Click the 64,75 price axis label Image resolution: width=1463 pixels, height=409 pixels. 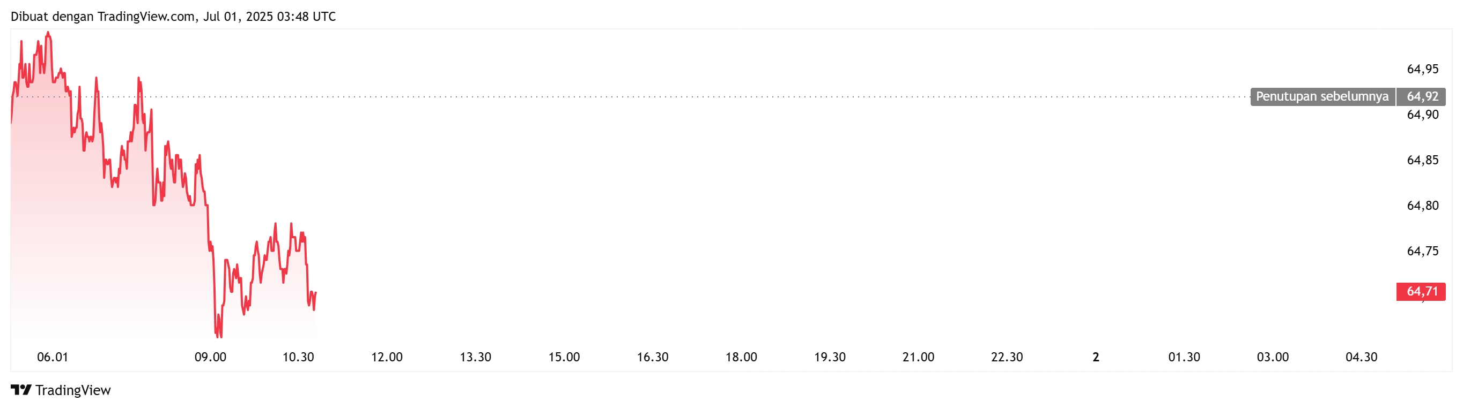[x=1423, y=251]
